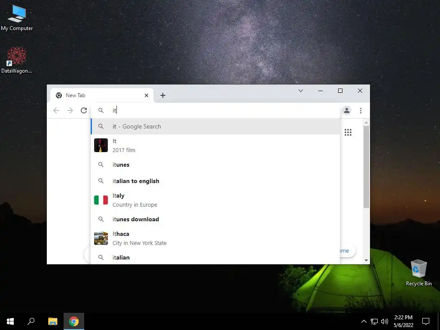440x330 pixels.
Task: Close the New Tab tab
Action: pos(147,95)
